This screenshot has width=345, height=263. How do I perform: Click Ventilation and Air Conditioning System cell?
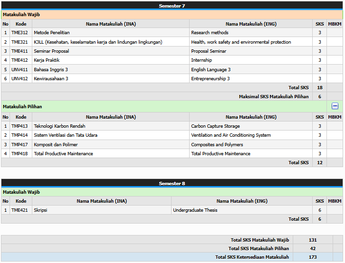coord(231,135)
